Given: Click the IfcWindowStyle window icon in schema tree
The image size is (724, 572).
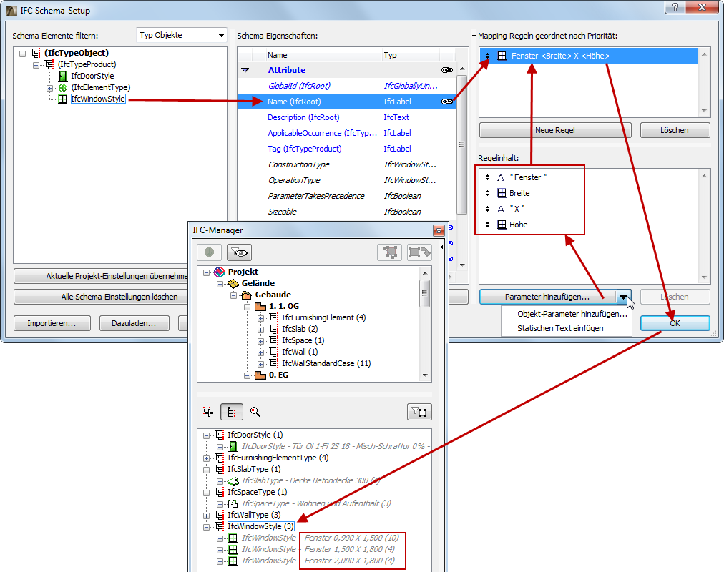Looking at the screenshot, I should (x=63, y=99).
